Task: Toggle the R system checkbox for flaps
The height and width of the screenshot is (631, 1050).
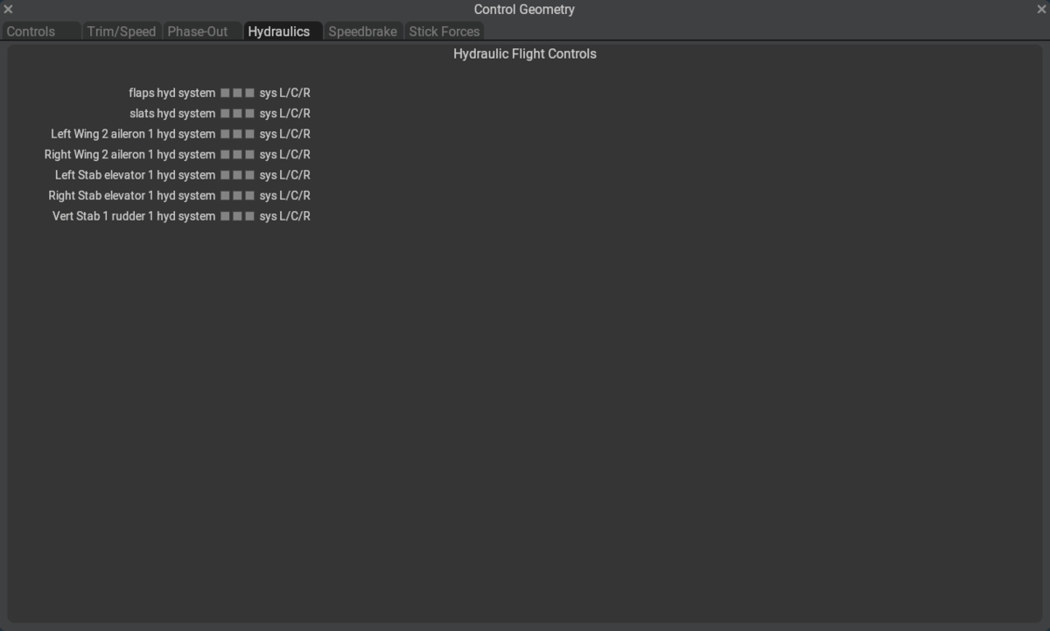Action: [249, 93]
